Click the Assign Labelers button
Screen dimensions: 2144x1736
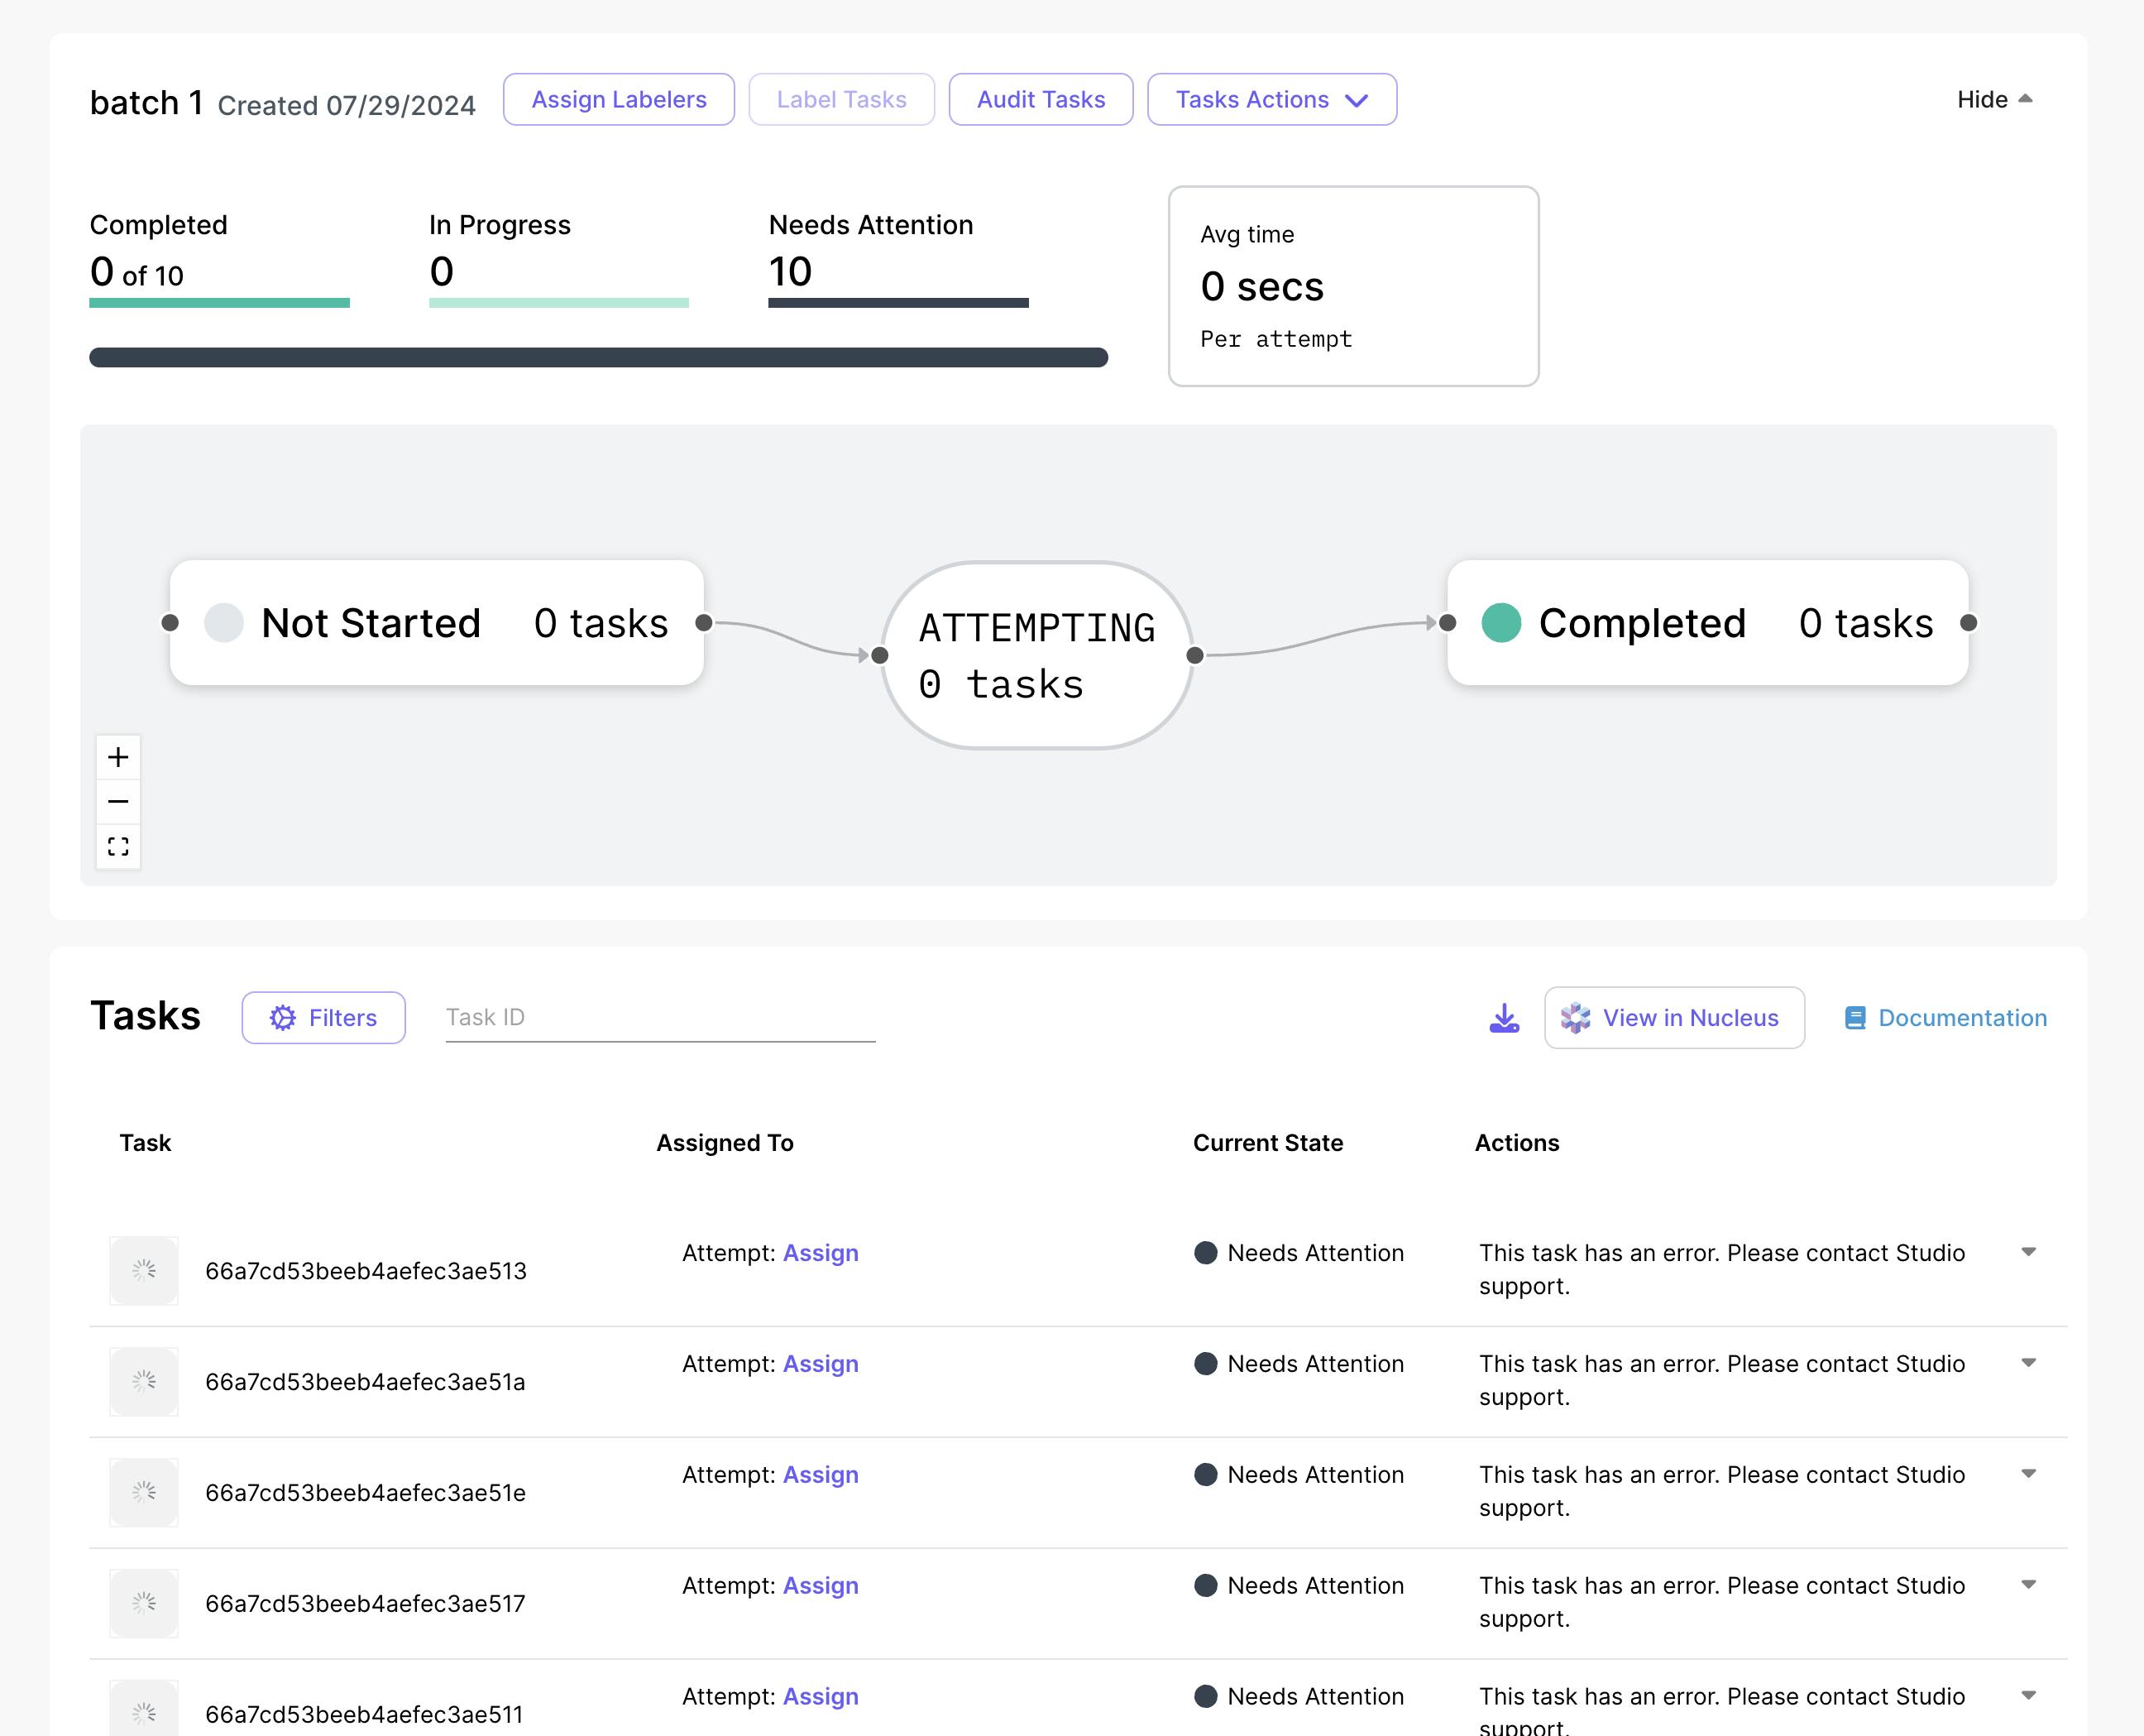coord(619,100)
